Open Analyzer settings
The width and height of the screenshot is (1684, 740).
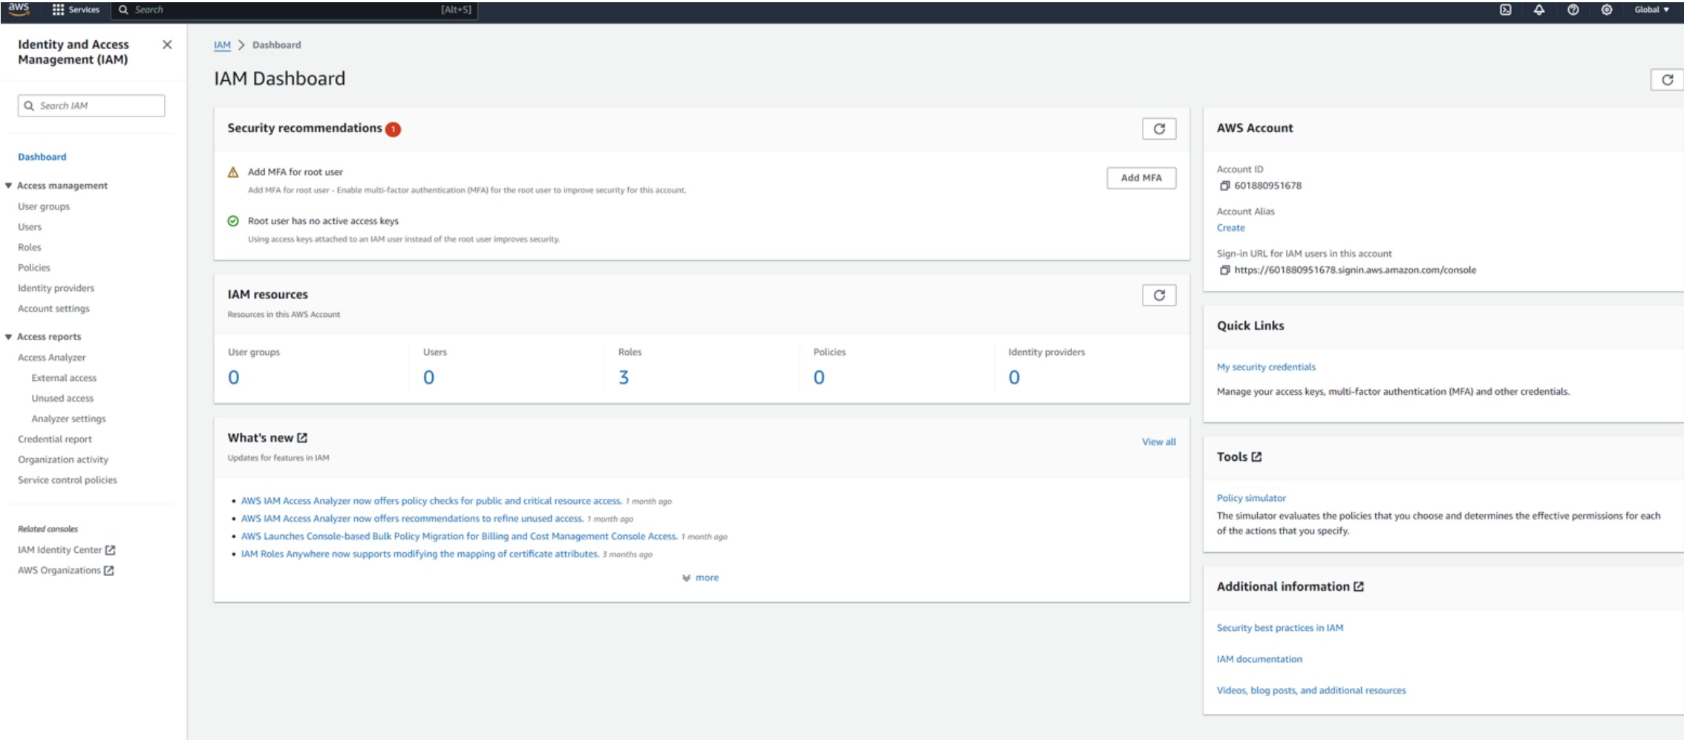coord(68,419)
